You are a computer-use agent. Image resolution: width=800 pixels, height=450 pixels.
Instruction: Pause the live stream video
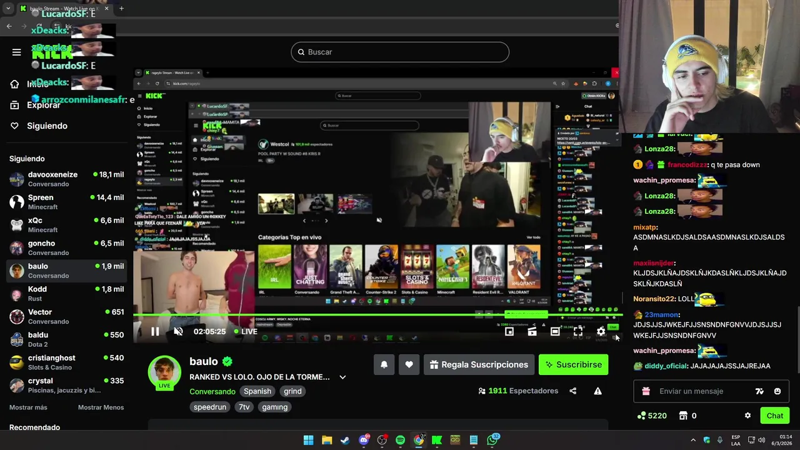[155, 331]
